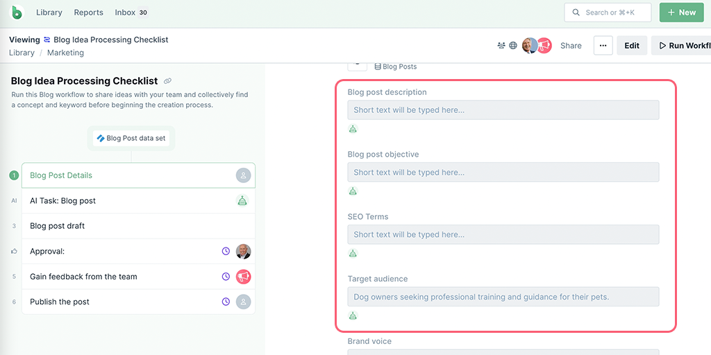Click the Search or ⌘+K field
Image resolution: width=711 pixels, height=355 pixels.
(x=608, y=12)
